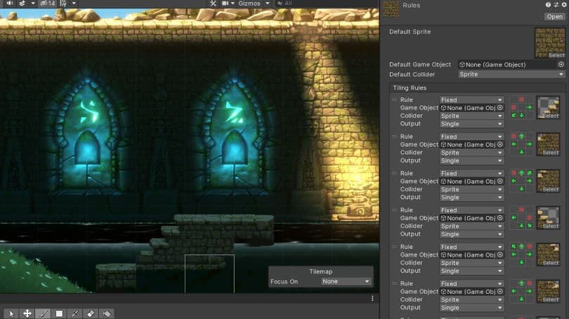The image size is (569, 319).
Task: Click the Open button for Rules asset
Action: (554, 17)
